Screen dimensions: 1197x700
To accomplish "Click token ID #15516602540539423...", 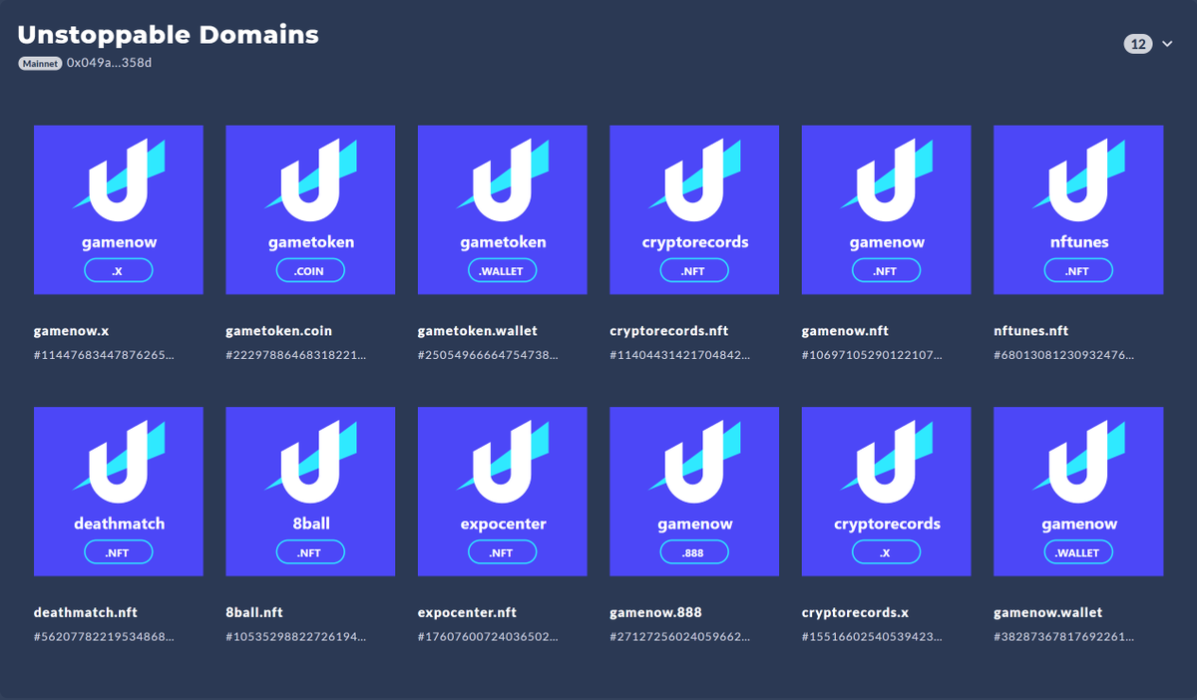I will point(872,636).
